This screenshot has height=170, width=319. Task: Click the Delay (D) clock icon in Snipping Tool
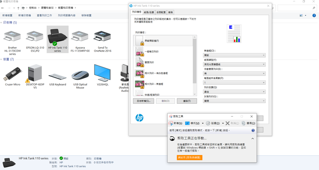coord(208,123)
